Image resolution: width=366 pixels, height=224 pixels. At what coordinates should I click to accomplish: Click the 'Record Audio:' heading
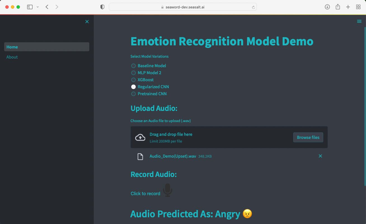point(154,174)
